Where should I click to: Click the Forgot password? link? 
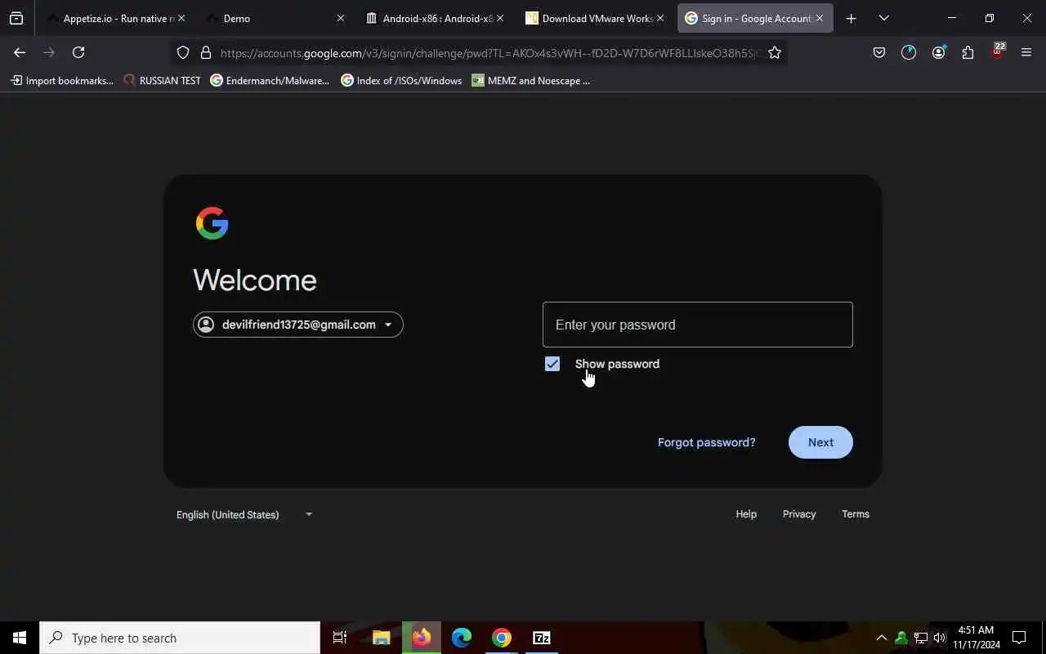click(x=707, y=442)
